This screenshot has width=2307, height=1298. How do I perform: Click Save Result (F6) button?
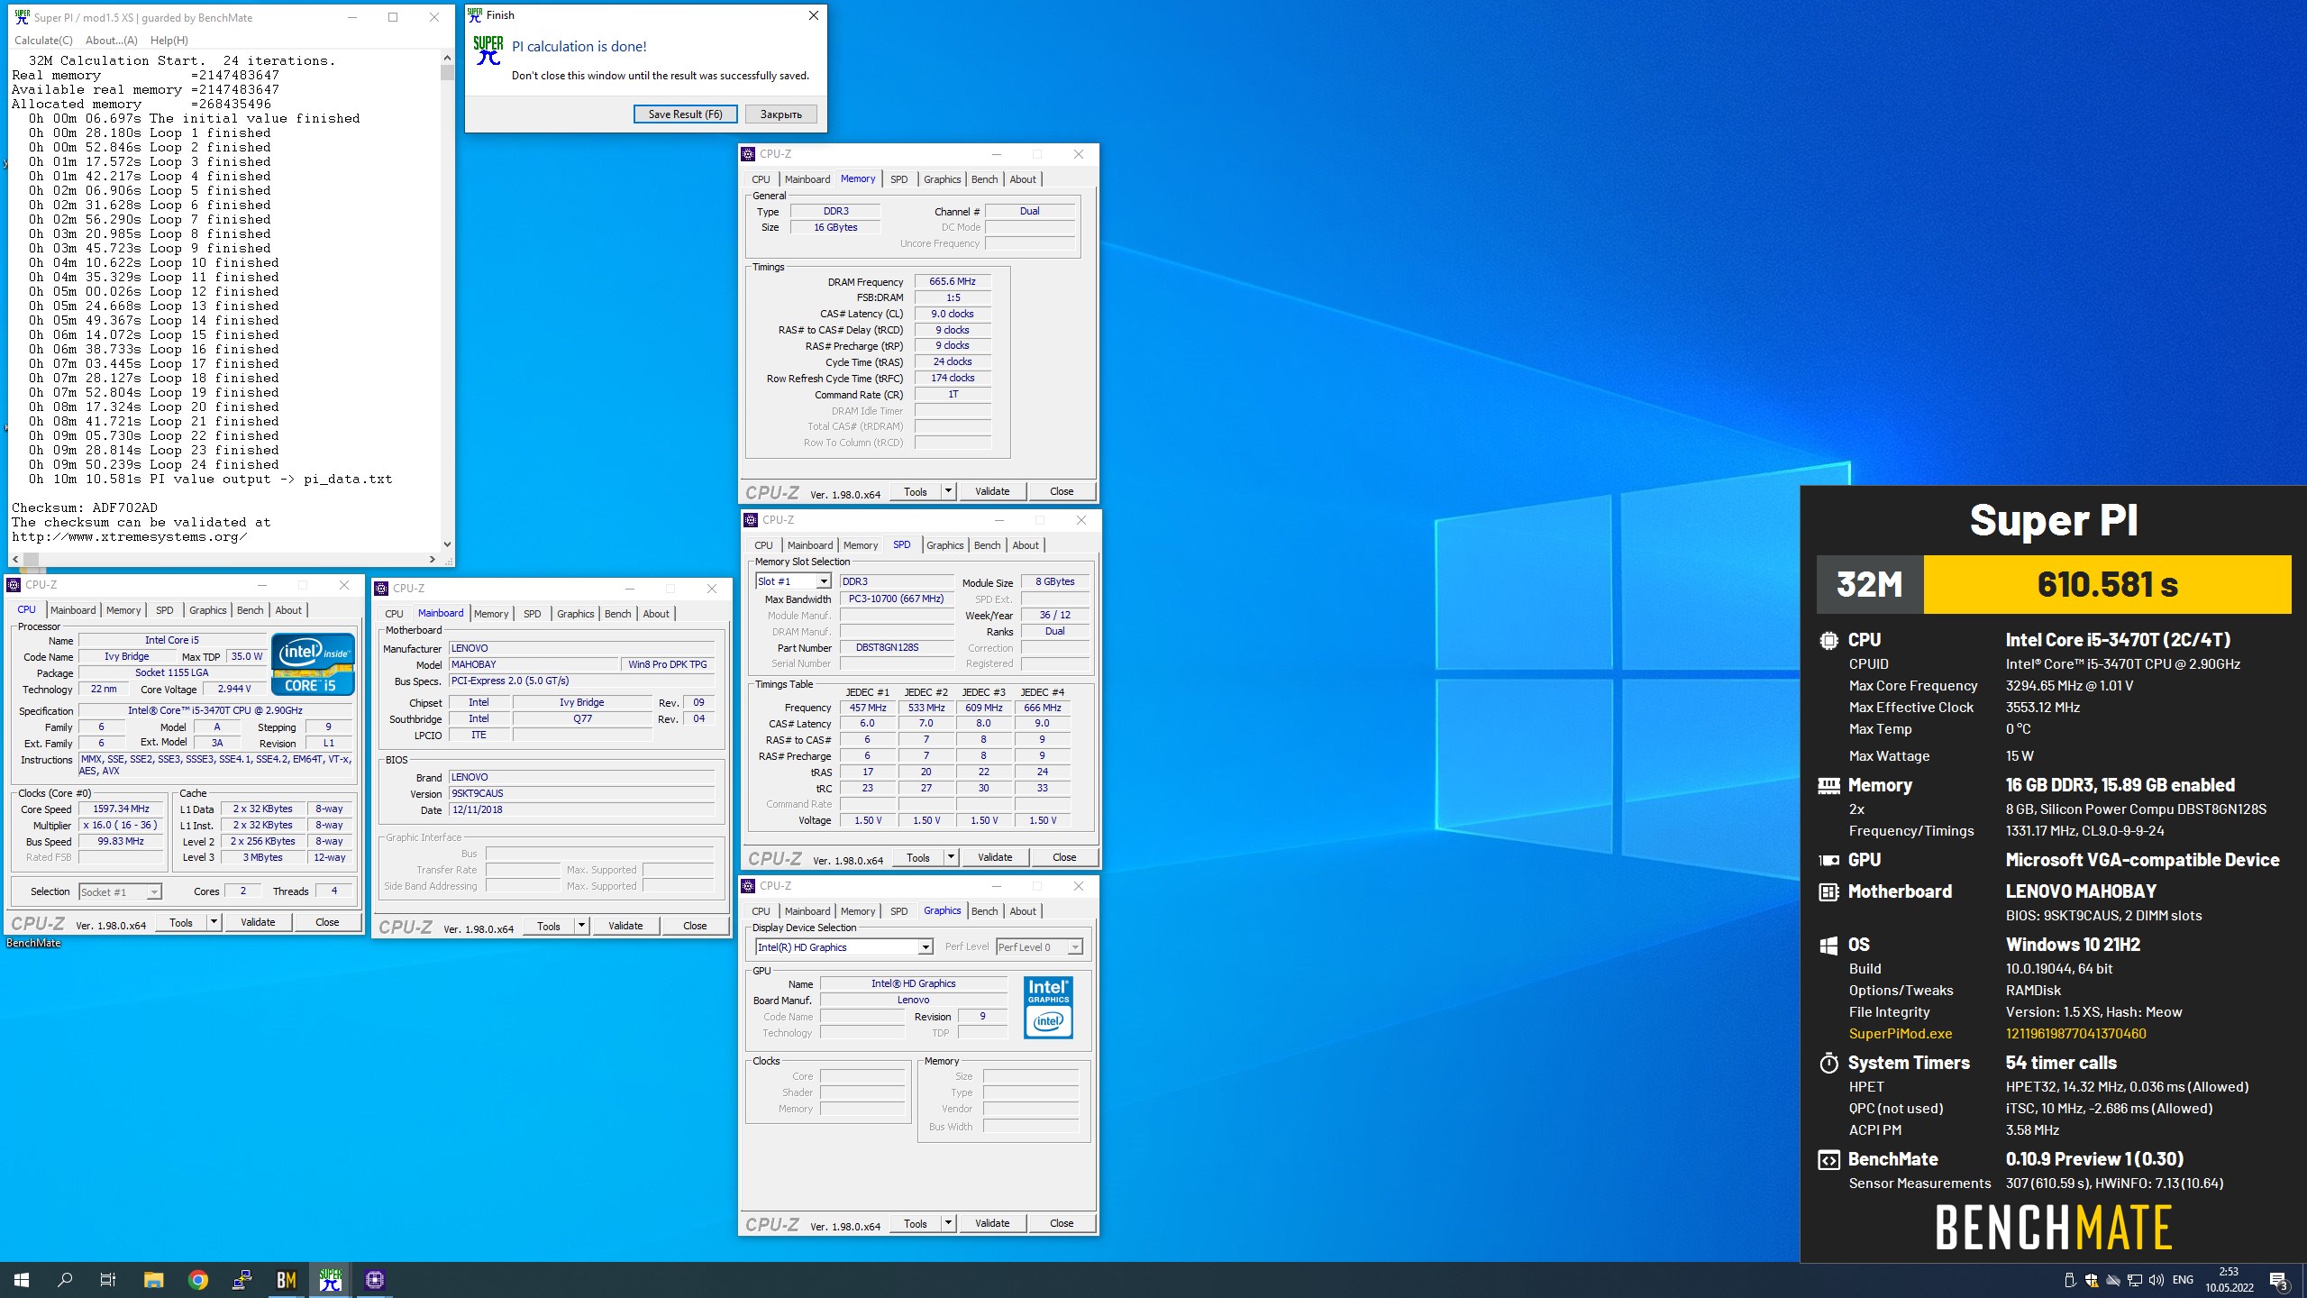click(x=685, y=114)
